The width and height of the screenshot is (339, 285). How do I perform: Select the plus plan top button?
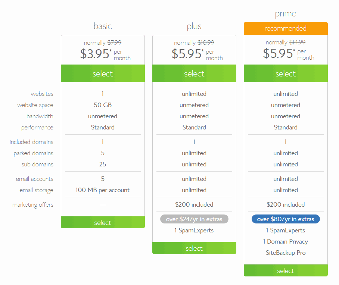194,73
